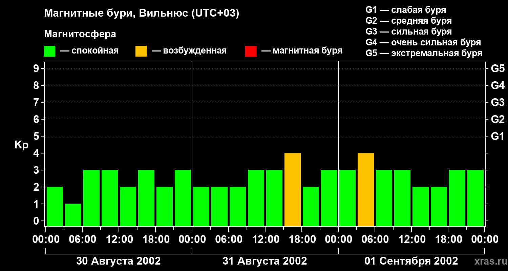
Task: Click the 'G3 — сильная буря' legend line
Action: [408, 32]
